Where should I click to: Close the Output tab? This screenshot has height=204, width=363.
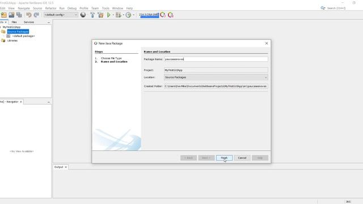(66, 167)
